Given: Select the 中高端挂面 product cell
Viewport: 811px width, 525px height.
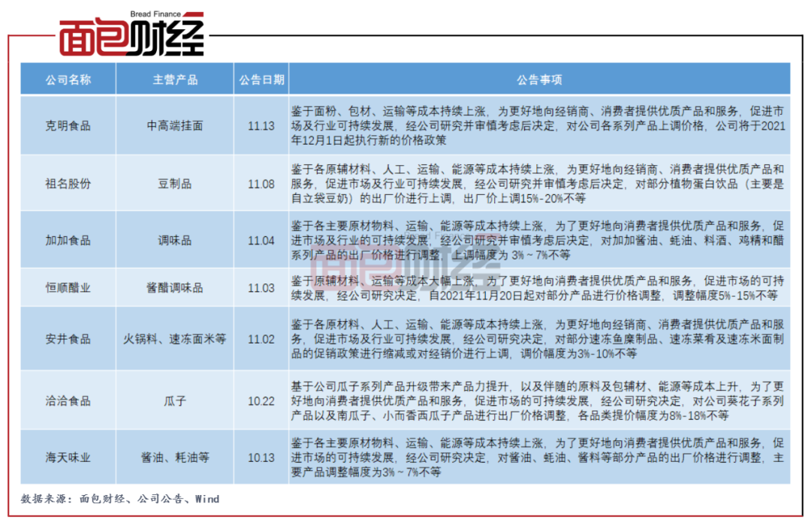Looking at the screenshot, I should (175, 125).
